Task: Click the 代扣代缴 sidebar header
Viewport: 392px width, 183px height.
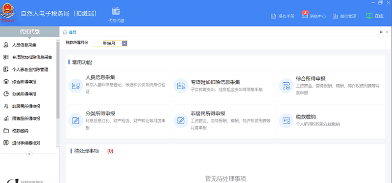Action: point(30,31)
